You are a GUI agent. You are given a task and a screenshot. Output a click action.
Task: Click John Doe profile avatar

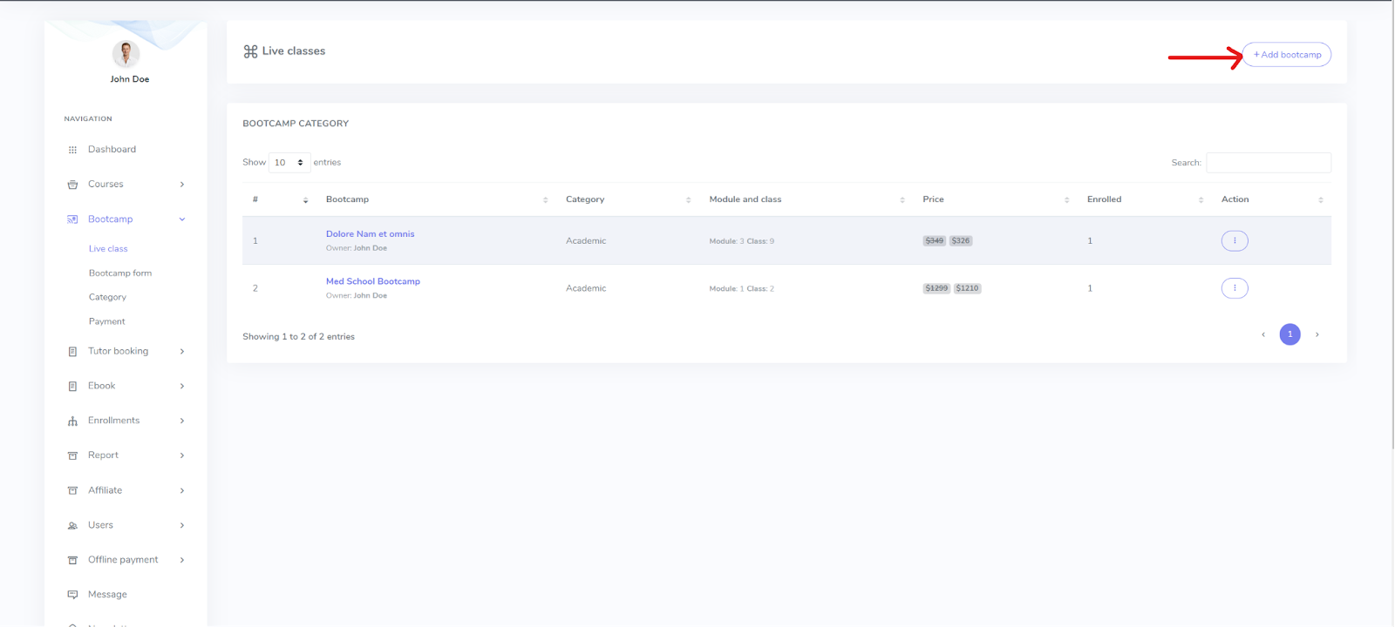[x=126, y=54]
